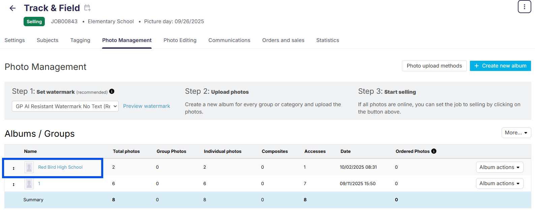The height and width of the screenshot is (210, 535).
Task: Click the Red Bird High School album thumbnail
Action: (29, 167)
